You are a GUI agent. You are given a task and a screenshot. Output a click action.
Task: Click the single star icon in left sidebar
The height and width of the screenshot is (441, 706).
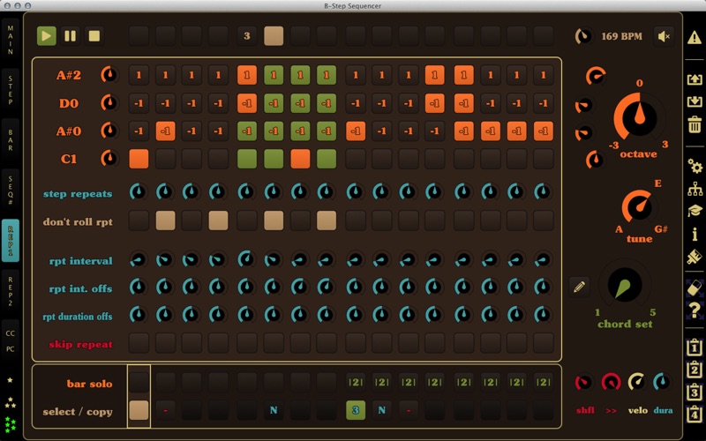pyautogui.click(x=10, y=380)
